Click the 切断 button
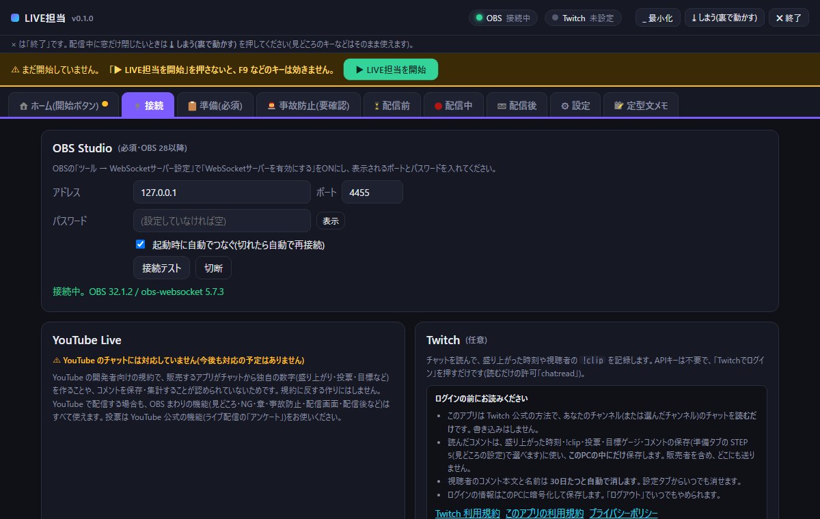Viewport: 820px width, 519px height. coord(213,268)
